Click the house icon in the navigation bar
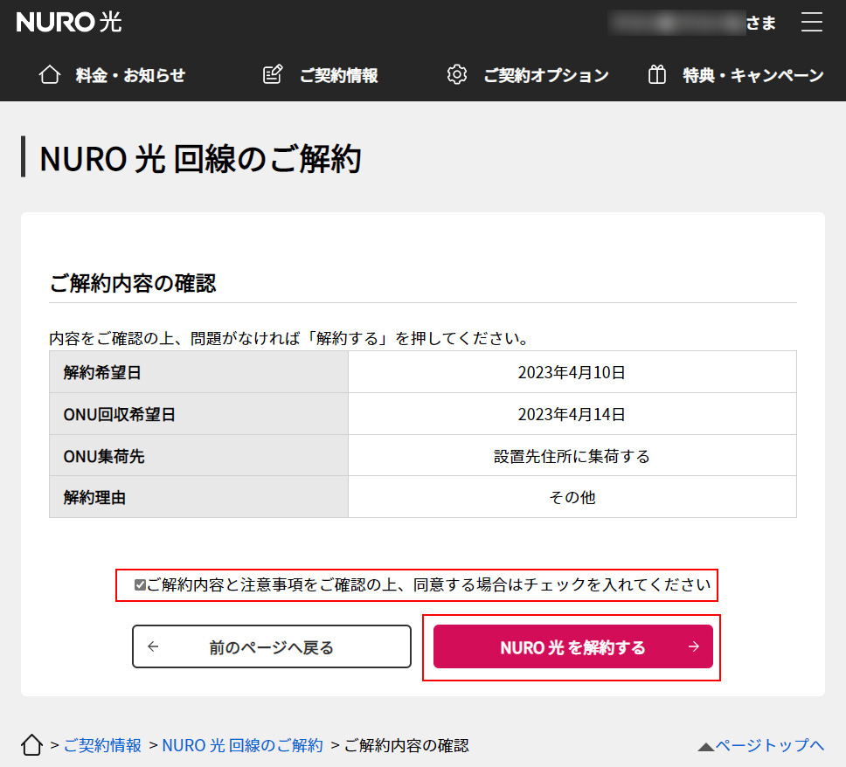The image size is (846, 767). [x=50, y=75]
